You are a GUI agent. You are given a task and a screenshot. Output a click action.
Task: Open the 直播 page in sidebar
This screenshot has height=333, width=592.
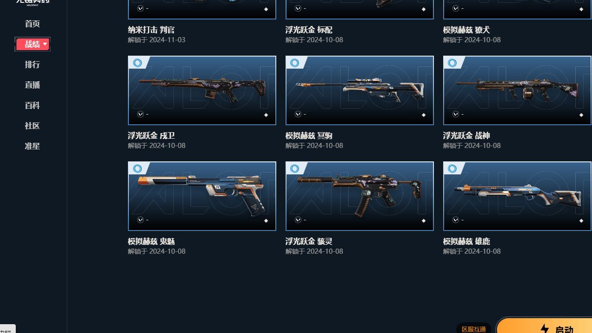coord(32,85)
